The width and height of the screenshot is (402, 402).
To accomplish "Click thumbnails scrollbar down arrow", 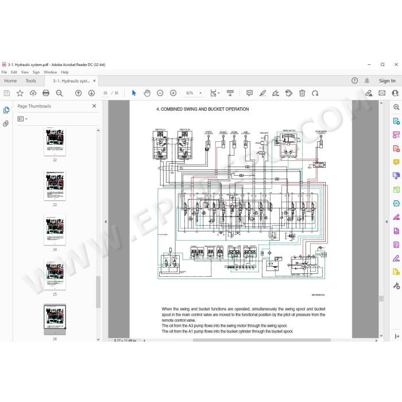I will [x=98, y=339].
